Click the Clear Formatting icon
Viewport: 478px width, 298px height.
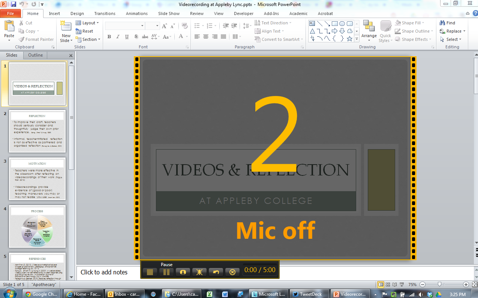point(184,26)
